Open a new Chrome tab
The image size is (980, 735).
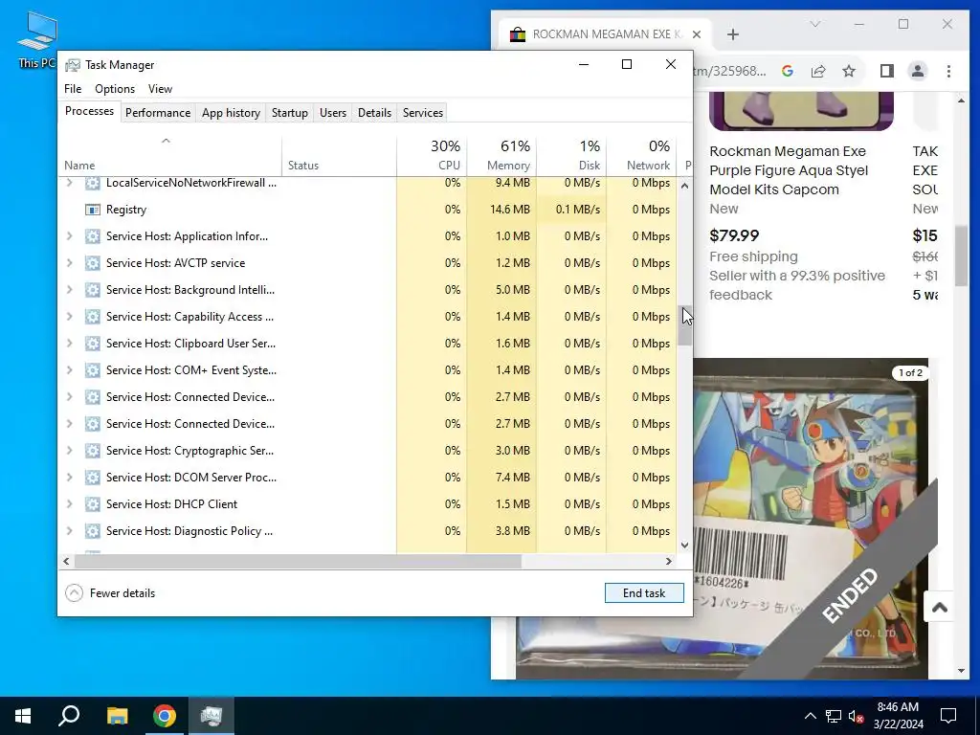click(x=733, y=34)
